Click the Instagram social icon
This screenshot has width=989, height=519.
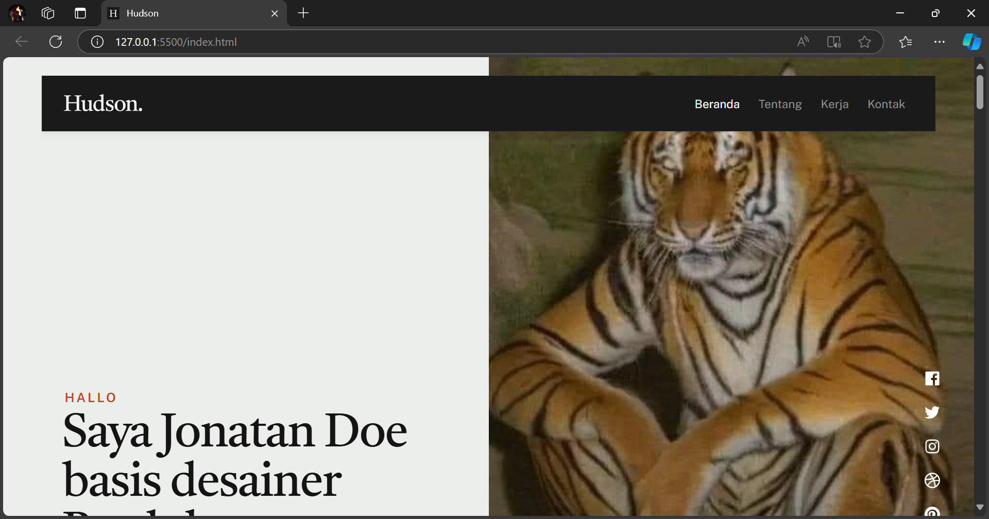pyautogui.click(x=932, y=446)
